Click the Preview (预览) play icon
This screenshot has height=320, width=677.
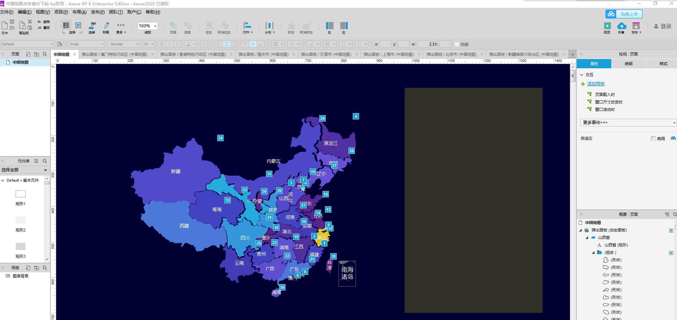(607, 26)
